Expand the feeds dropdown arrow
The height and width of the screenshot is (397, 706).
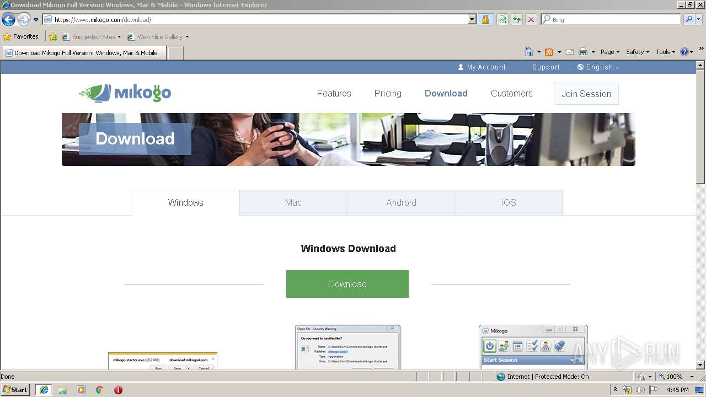click(x=559, y=52)
